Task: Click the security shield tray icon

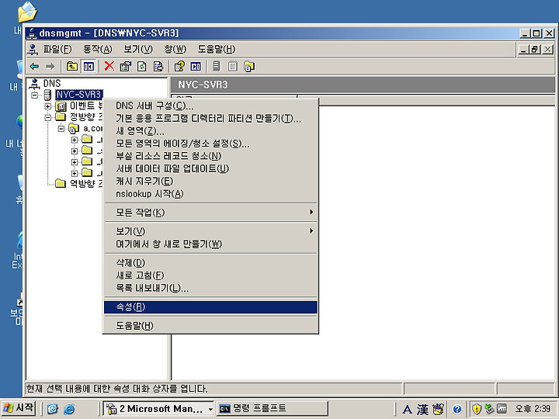Action: [x=476, y=409]
